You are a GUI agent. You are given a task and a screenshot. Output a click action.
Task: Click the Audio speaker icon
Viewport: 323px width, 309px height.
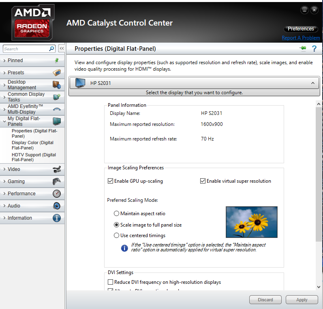pos(57,206)
